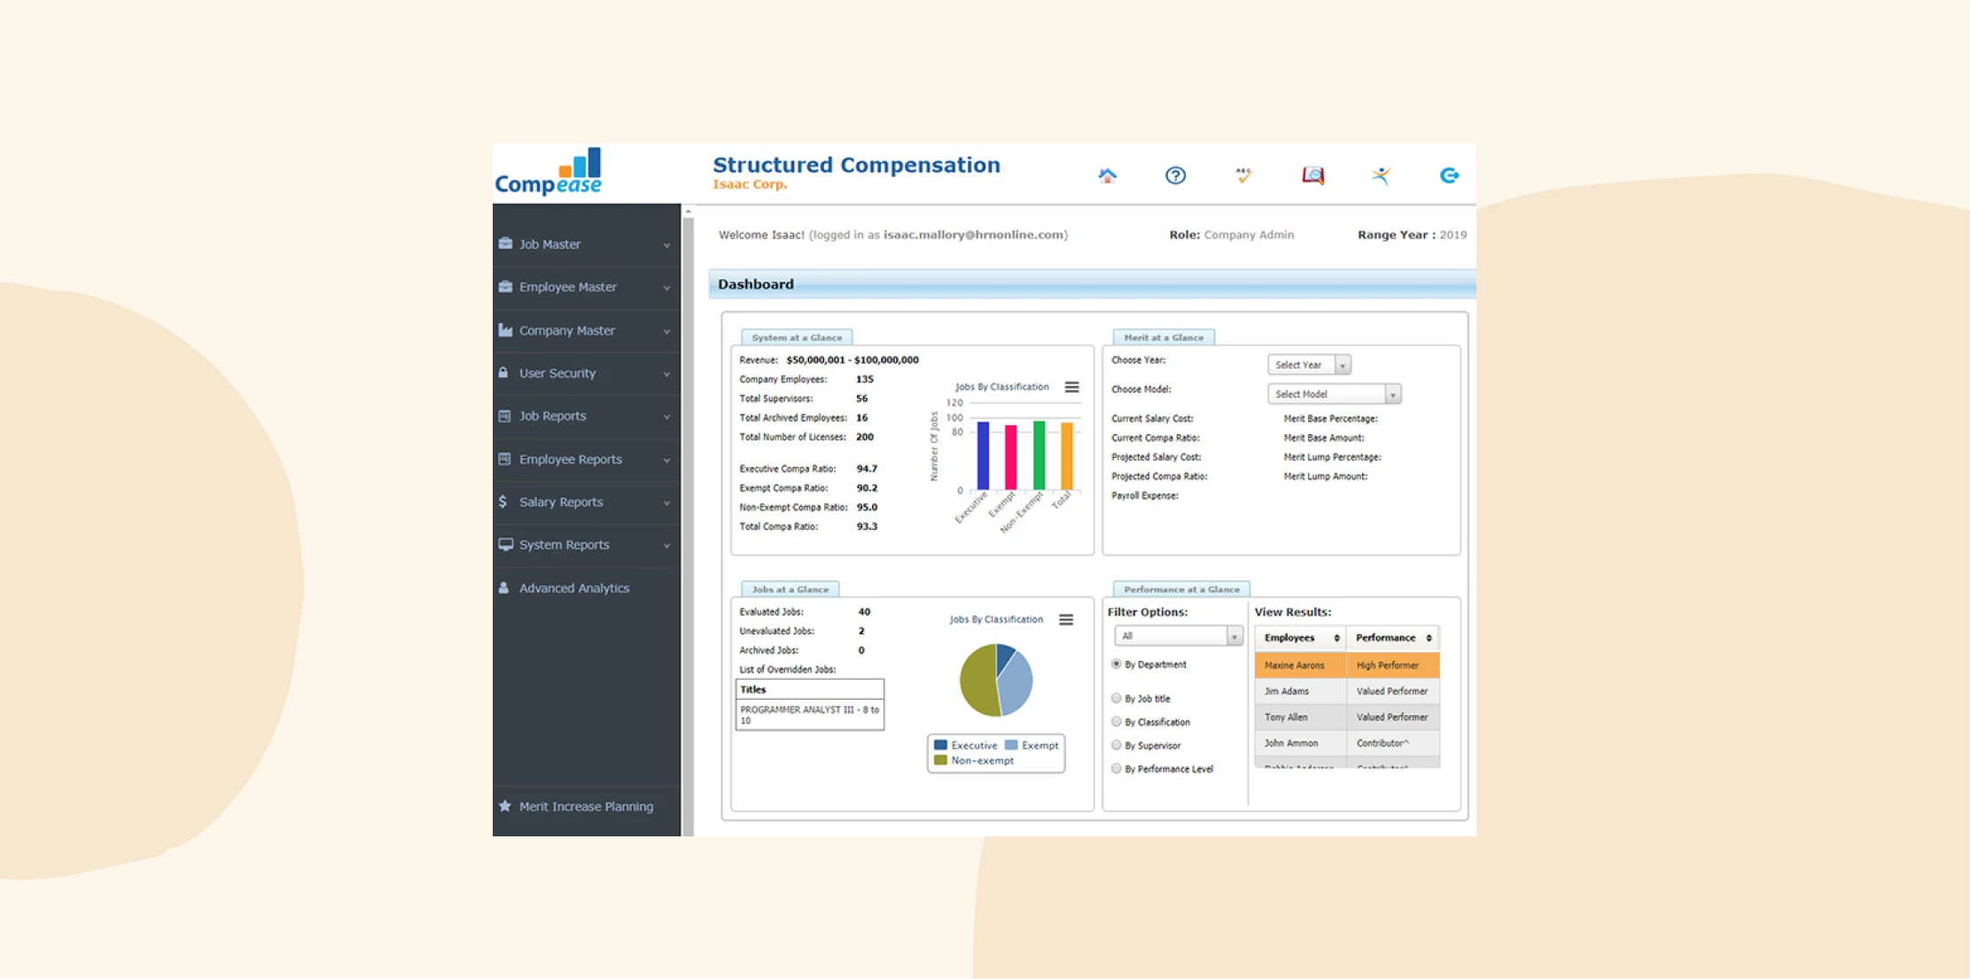Select the By Supervisor radio button
The image size is (1970, 979).
pos(1117,745)
